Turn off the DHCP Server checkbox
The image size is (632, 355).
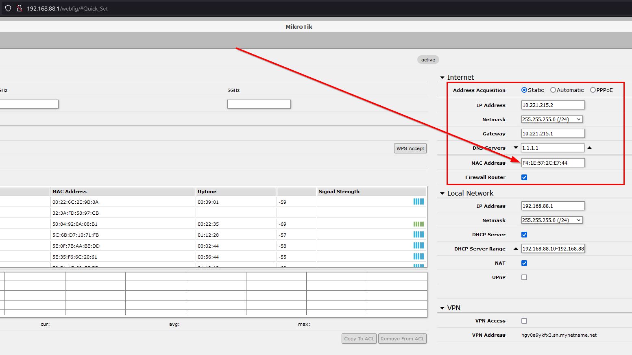pyautogui.click(x=524, y=234)
